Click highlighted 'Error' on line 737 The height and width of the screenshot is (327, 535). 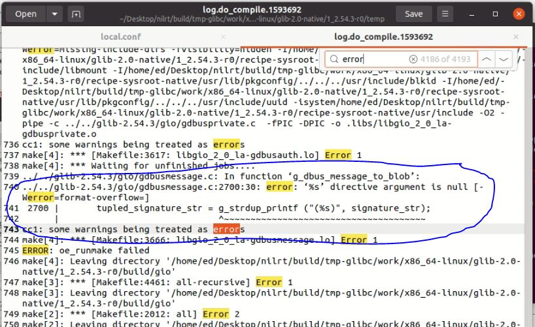pyautogui.click(x=337, y=155)
